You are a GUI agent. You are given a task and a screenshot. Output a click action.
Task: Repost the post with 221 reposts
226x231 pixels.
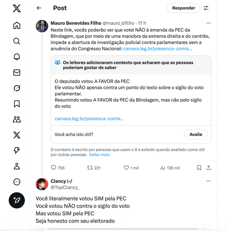click(89, 168)
